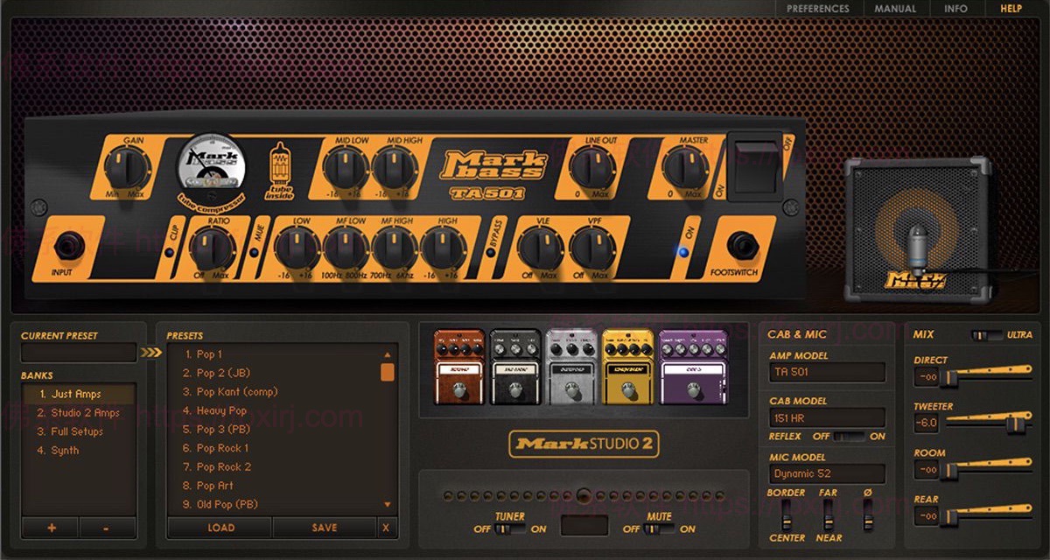1050x560 pixels.
Task: Toggle the TUNER off/on switch
Action: 510,528
